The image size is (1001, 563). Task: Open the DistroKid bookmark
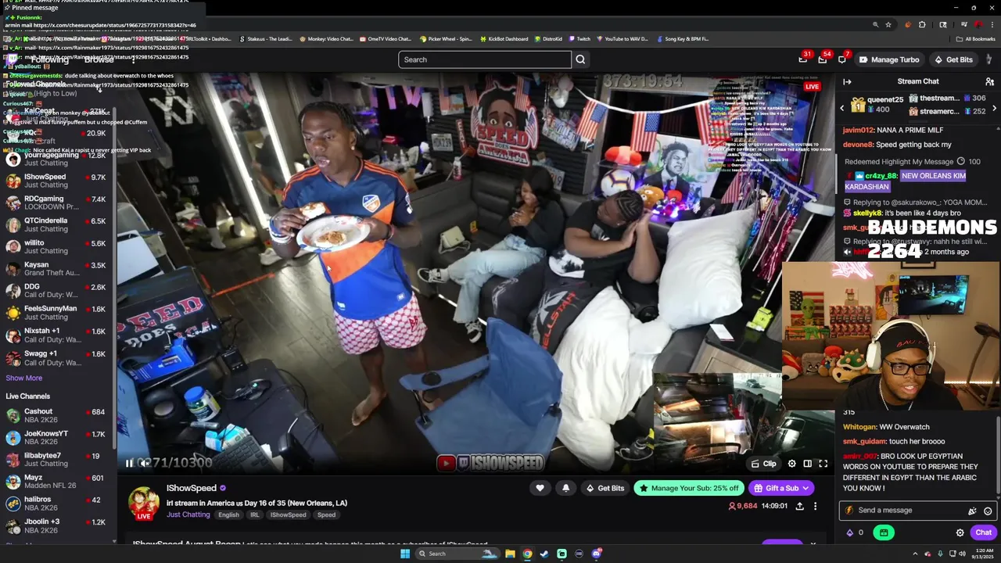[547, 38]
